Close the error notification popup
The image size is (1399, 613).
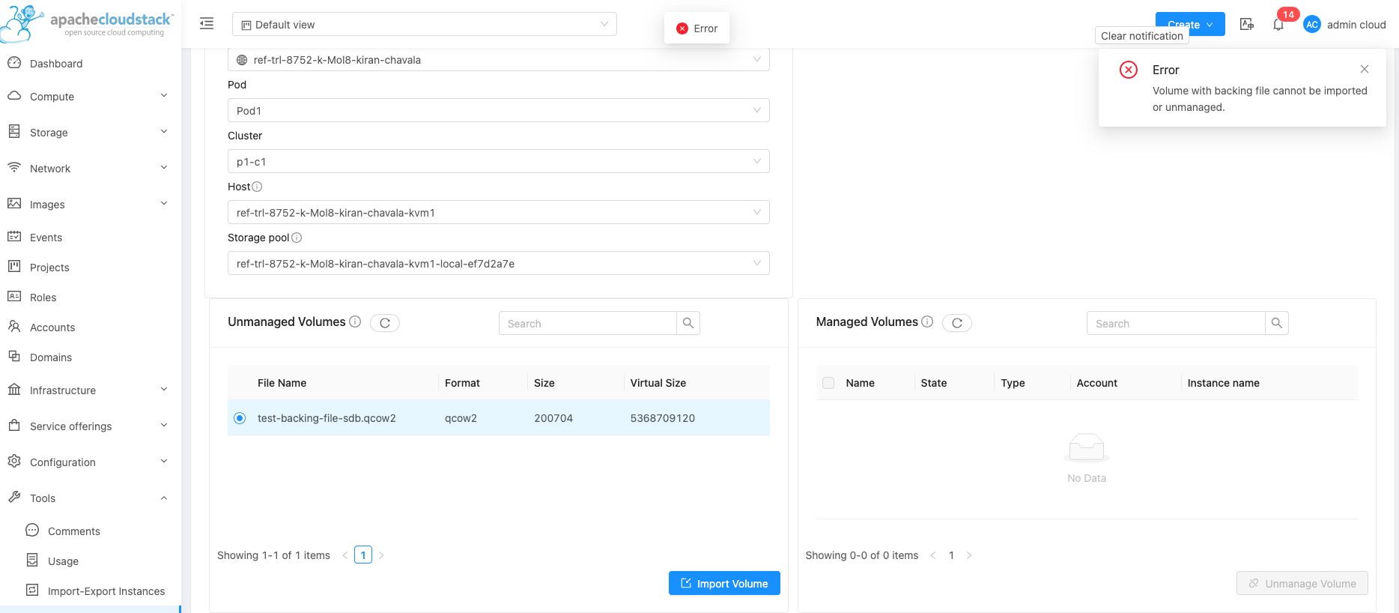[x=1365, y=69]
